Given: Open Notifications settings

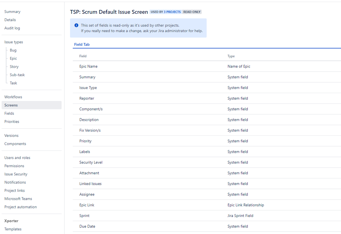Looking at the screenshot, I should 15,182.
